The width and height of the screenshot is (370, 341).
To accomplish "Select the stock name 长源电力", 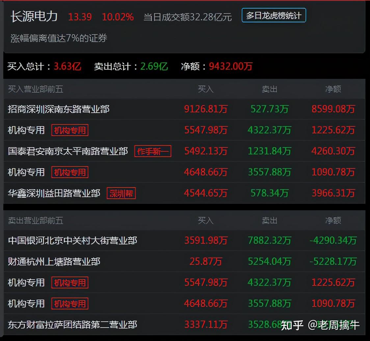I will click(x=34, y=16).
